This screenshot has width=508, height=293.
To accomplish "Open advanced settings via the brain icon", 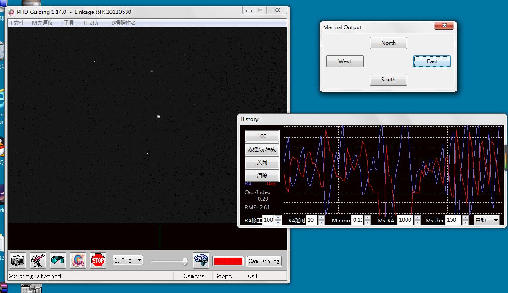I will (201, 260).
